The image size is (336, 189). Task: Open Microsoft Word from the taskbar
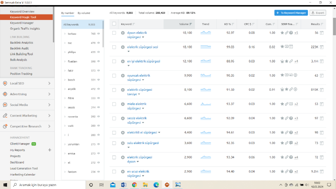point(124,185)
